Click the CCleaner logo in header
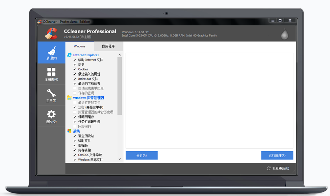The image size is (330, 196). [x=51, y=34]
